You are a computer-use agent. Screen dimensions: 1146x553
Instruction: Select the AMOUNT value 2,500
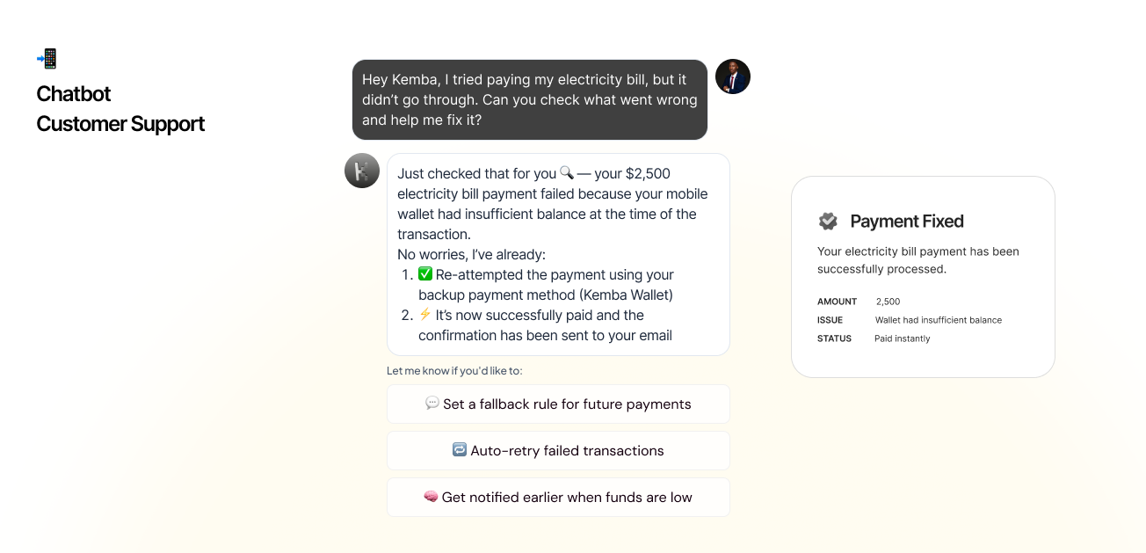point(887,302)
